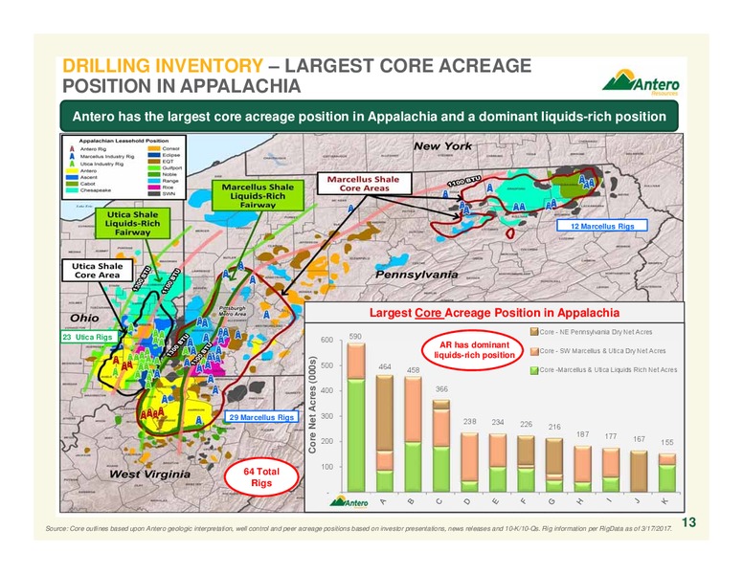Select the teal Chesapeake legend swatch
Screen dimensions: 743x574
click(72, 190)
